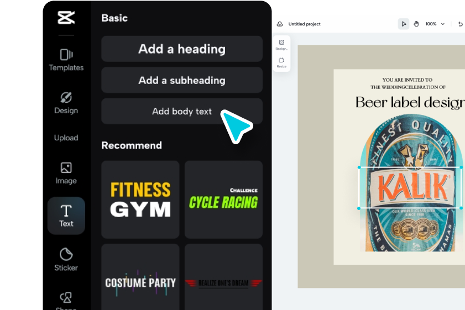Select the Text tab in sidebar
This screenshot has height=310, width=465.
[x=66, y=216]
